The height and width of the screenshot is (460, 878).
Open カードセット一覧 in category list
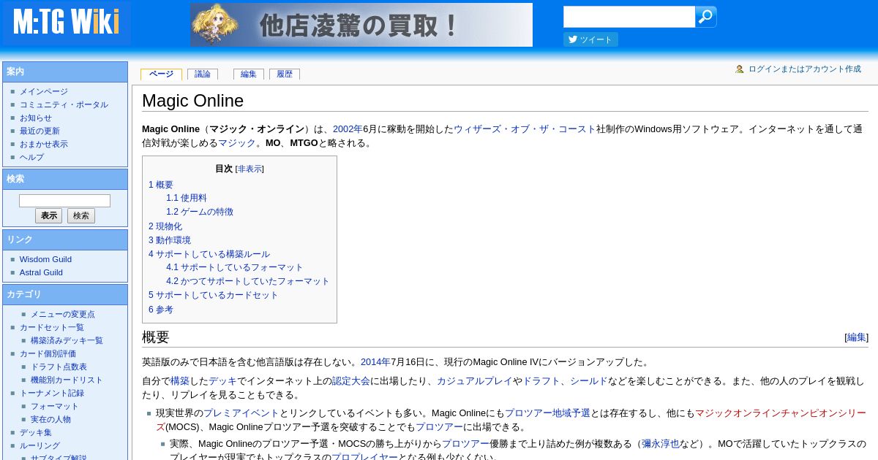52,327
